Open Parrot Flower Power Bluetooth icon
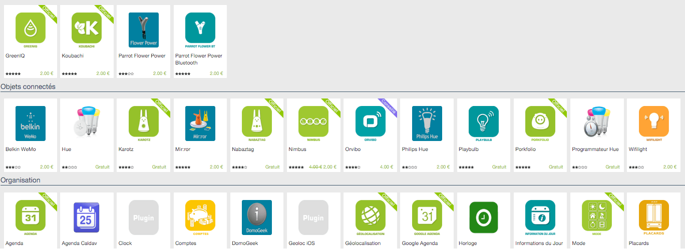685x249 pixels. (x=200, y=30)
